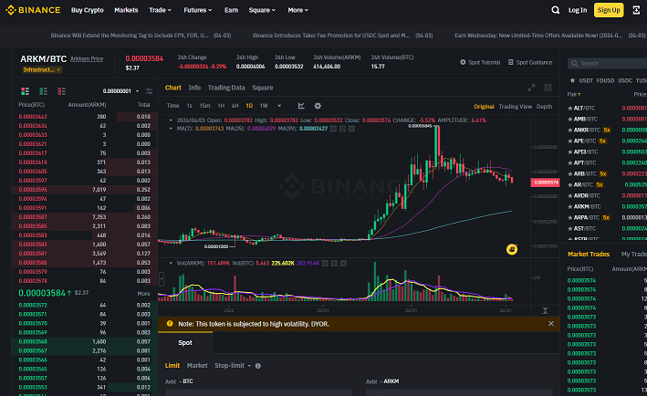Open the technical indicators chart icon

click(x=301, y=106)
